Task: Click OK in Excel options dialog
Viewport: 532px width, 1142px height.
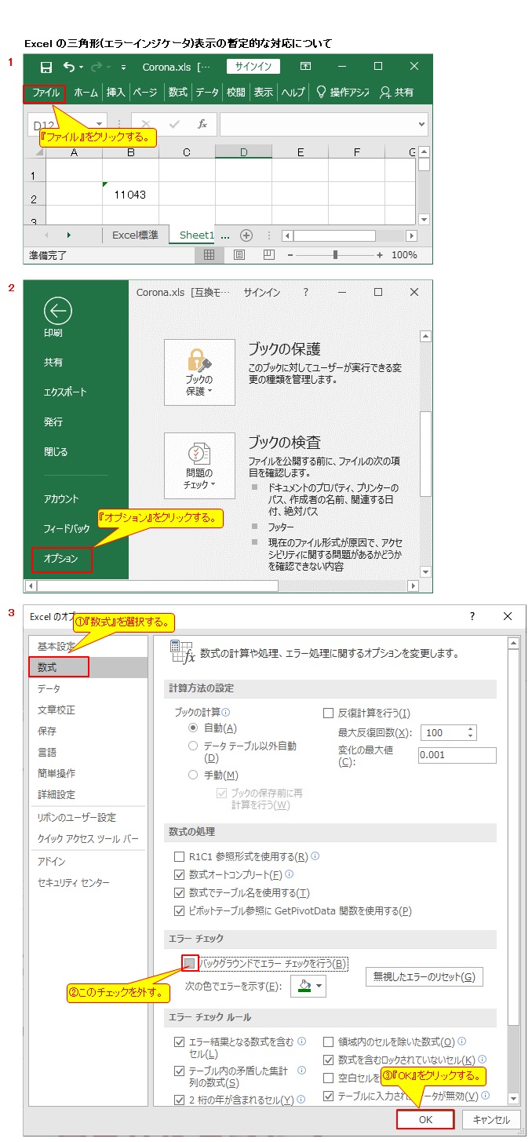Action: 425,1120
